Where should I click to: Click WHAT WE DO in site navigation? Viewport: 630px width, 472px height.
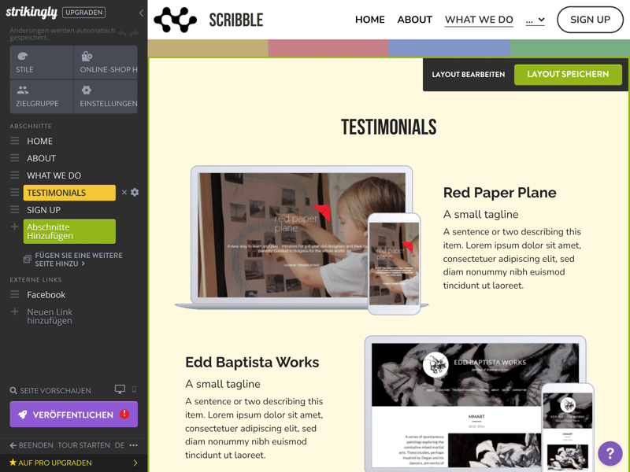pyautogui.click(x=479, y=20)
